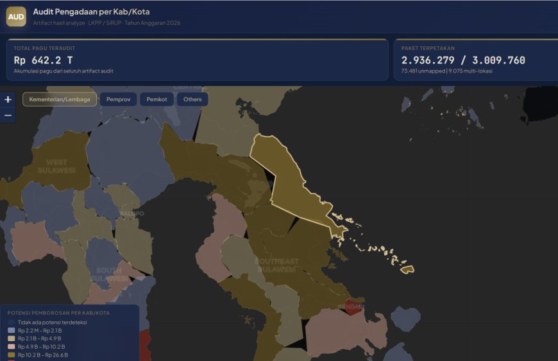The image size is (558, 361).
Task: Click the Rp 2.1 B – Rp 4.9 B legend swatch
Action: [x=11, y=339]
